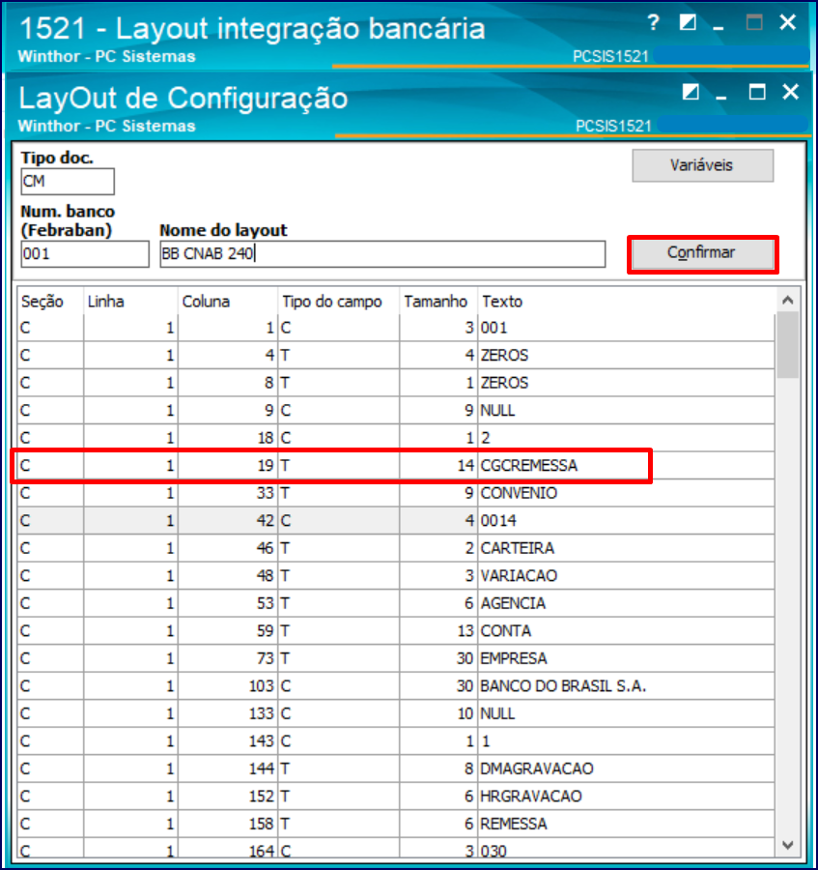Click the vertical scrollbar thumb of the grid

tap(787, 344)
